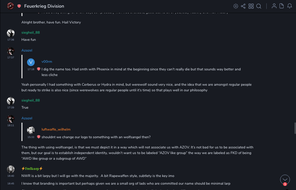Jump to latest messages chevron button
This screenshot has height=190, width=296.
285,180
